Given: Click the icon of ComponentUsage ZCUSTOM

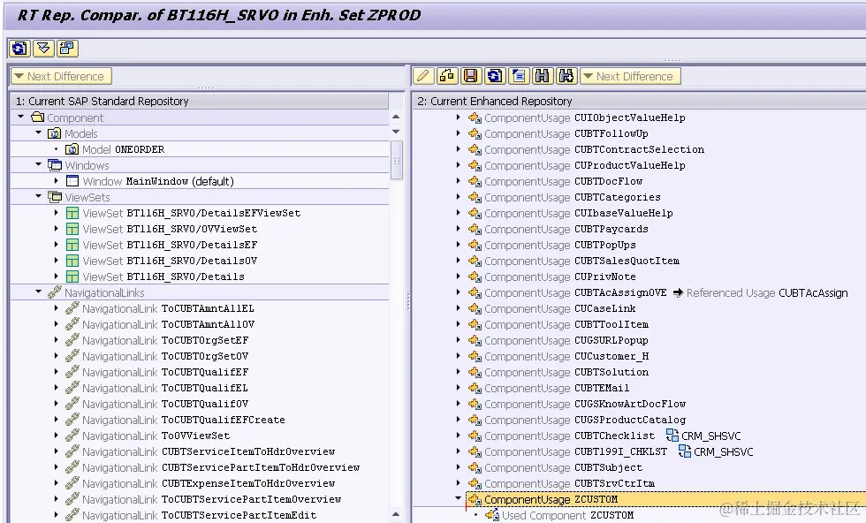Looking at the screenshot, I should pos(475,499).
